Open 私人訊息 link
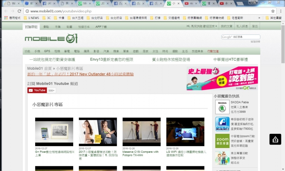The height and width of the screenshot is (171, 285). pos(242,26)
